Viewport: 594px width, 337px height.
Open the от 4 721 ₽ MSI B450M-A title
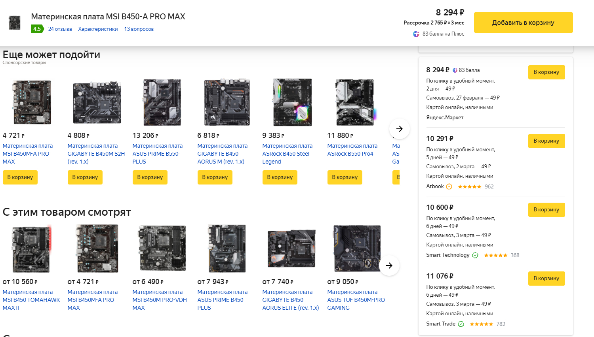(93, 300)
